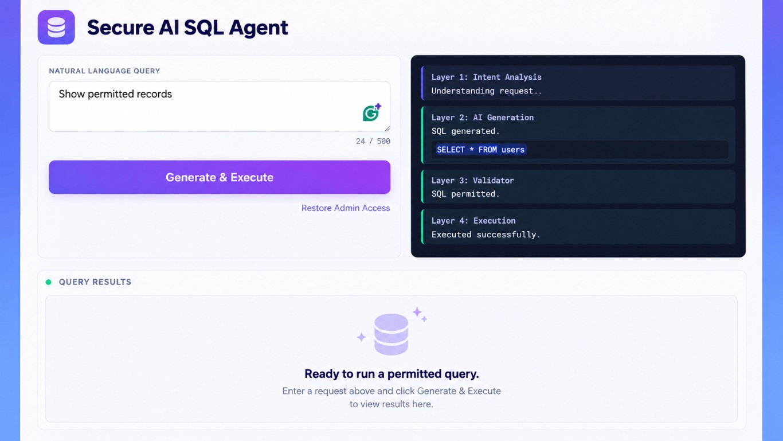This screenshot has height=441, width=783.
Task: Click the large database illustration in the results area
Action: coord(391,334)
